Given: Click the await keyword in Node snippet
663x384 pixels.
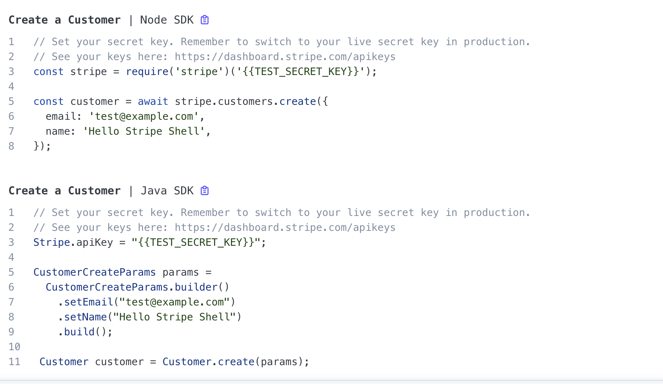Looking at the screenshot, I should [153, 102].
